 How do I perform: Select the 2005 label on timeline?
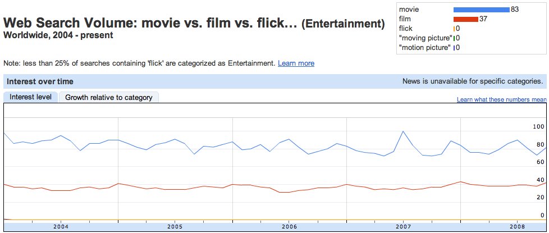(x=175, y=227)
